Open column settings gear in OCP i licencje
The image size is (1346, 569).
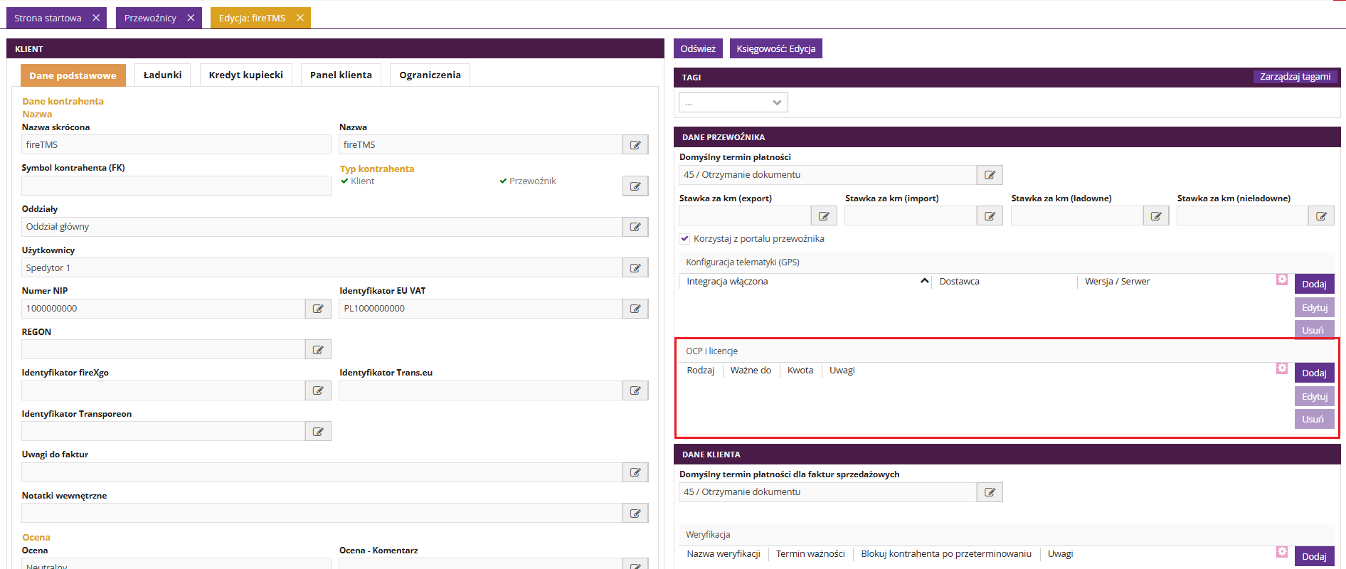[1282, 368]
